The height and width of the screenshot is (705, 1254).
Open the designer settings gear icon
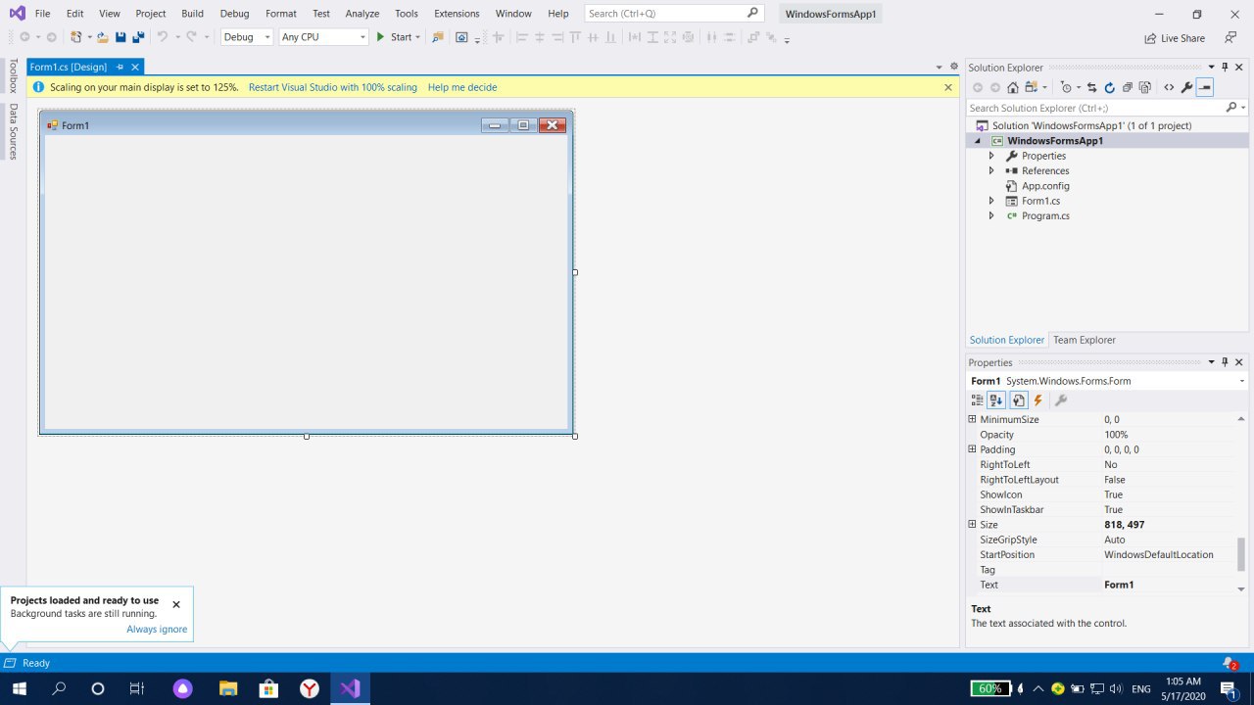954,67
